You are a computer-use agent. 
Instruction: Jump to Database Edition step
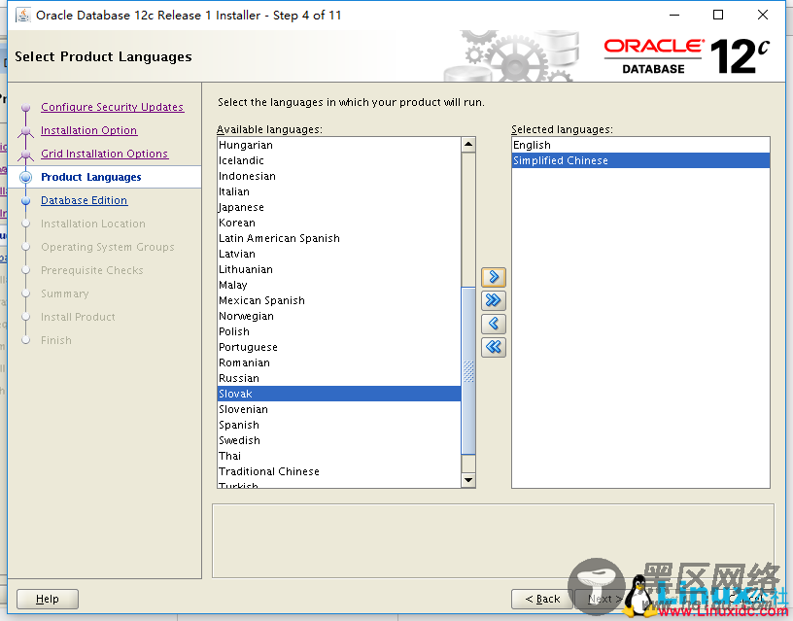click(x=84, y=200)
